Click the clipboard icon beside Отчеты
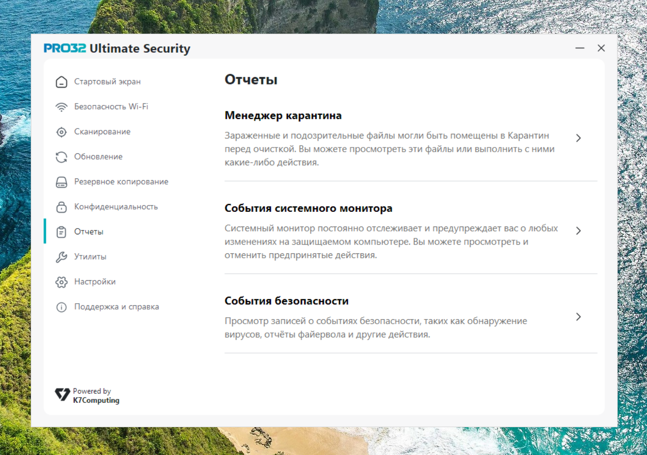Screen dimensions: 647x455 point(61,232)
